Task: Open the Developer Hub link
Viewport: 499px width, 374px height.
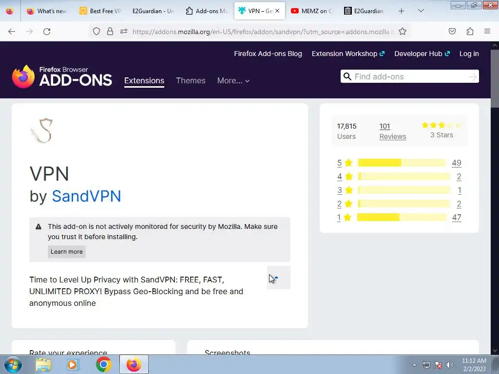Action: [x=422, y=54]
